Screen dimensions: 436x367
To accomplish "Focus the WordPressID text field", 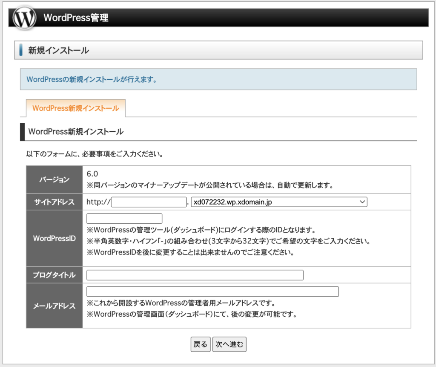I will pyautogui.click(x=124, y=219).
